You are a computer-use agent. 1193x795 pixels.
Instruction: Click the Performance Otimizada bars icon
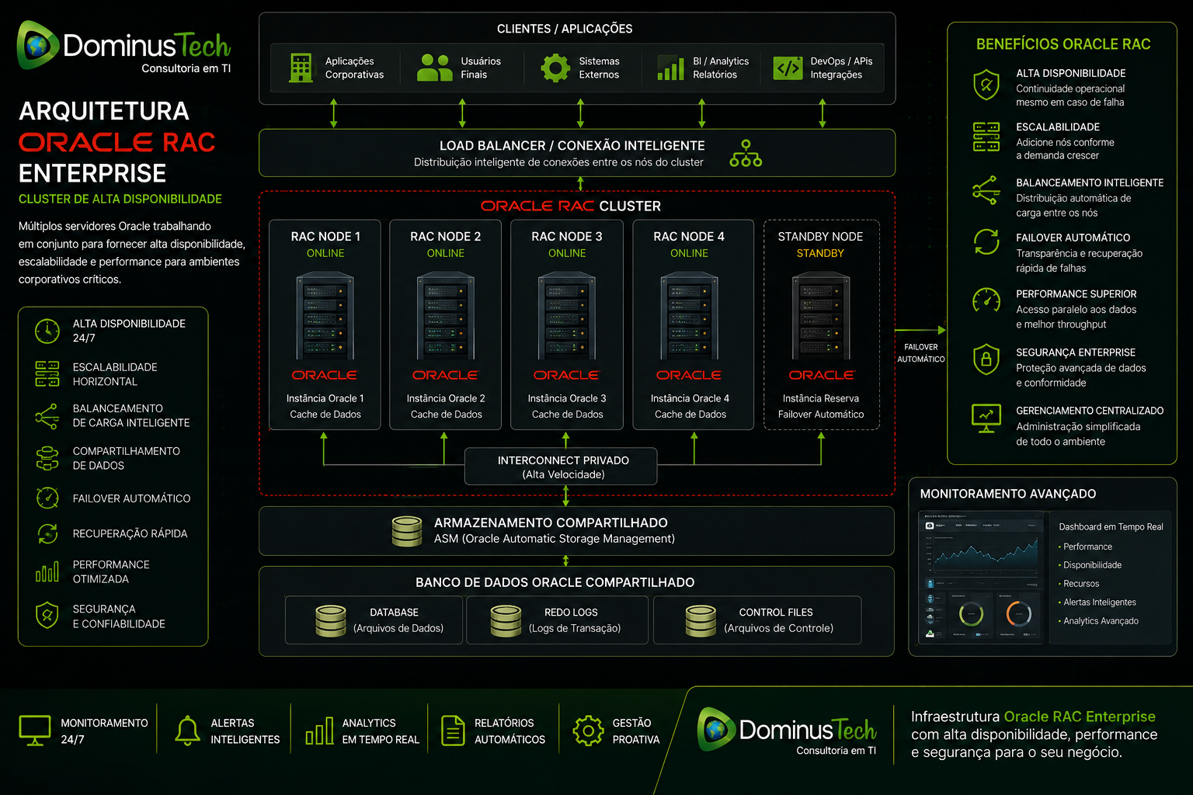47,572
